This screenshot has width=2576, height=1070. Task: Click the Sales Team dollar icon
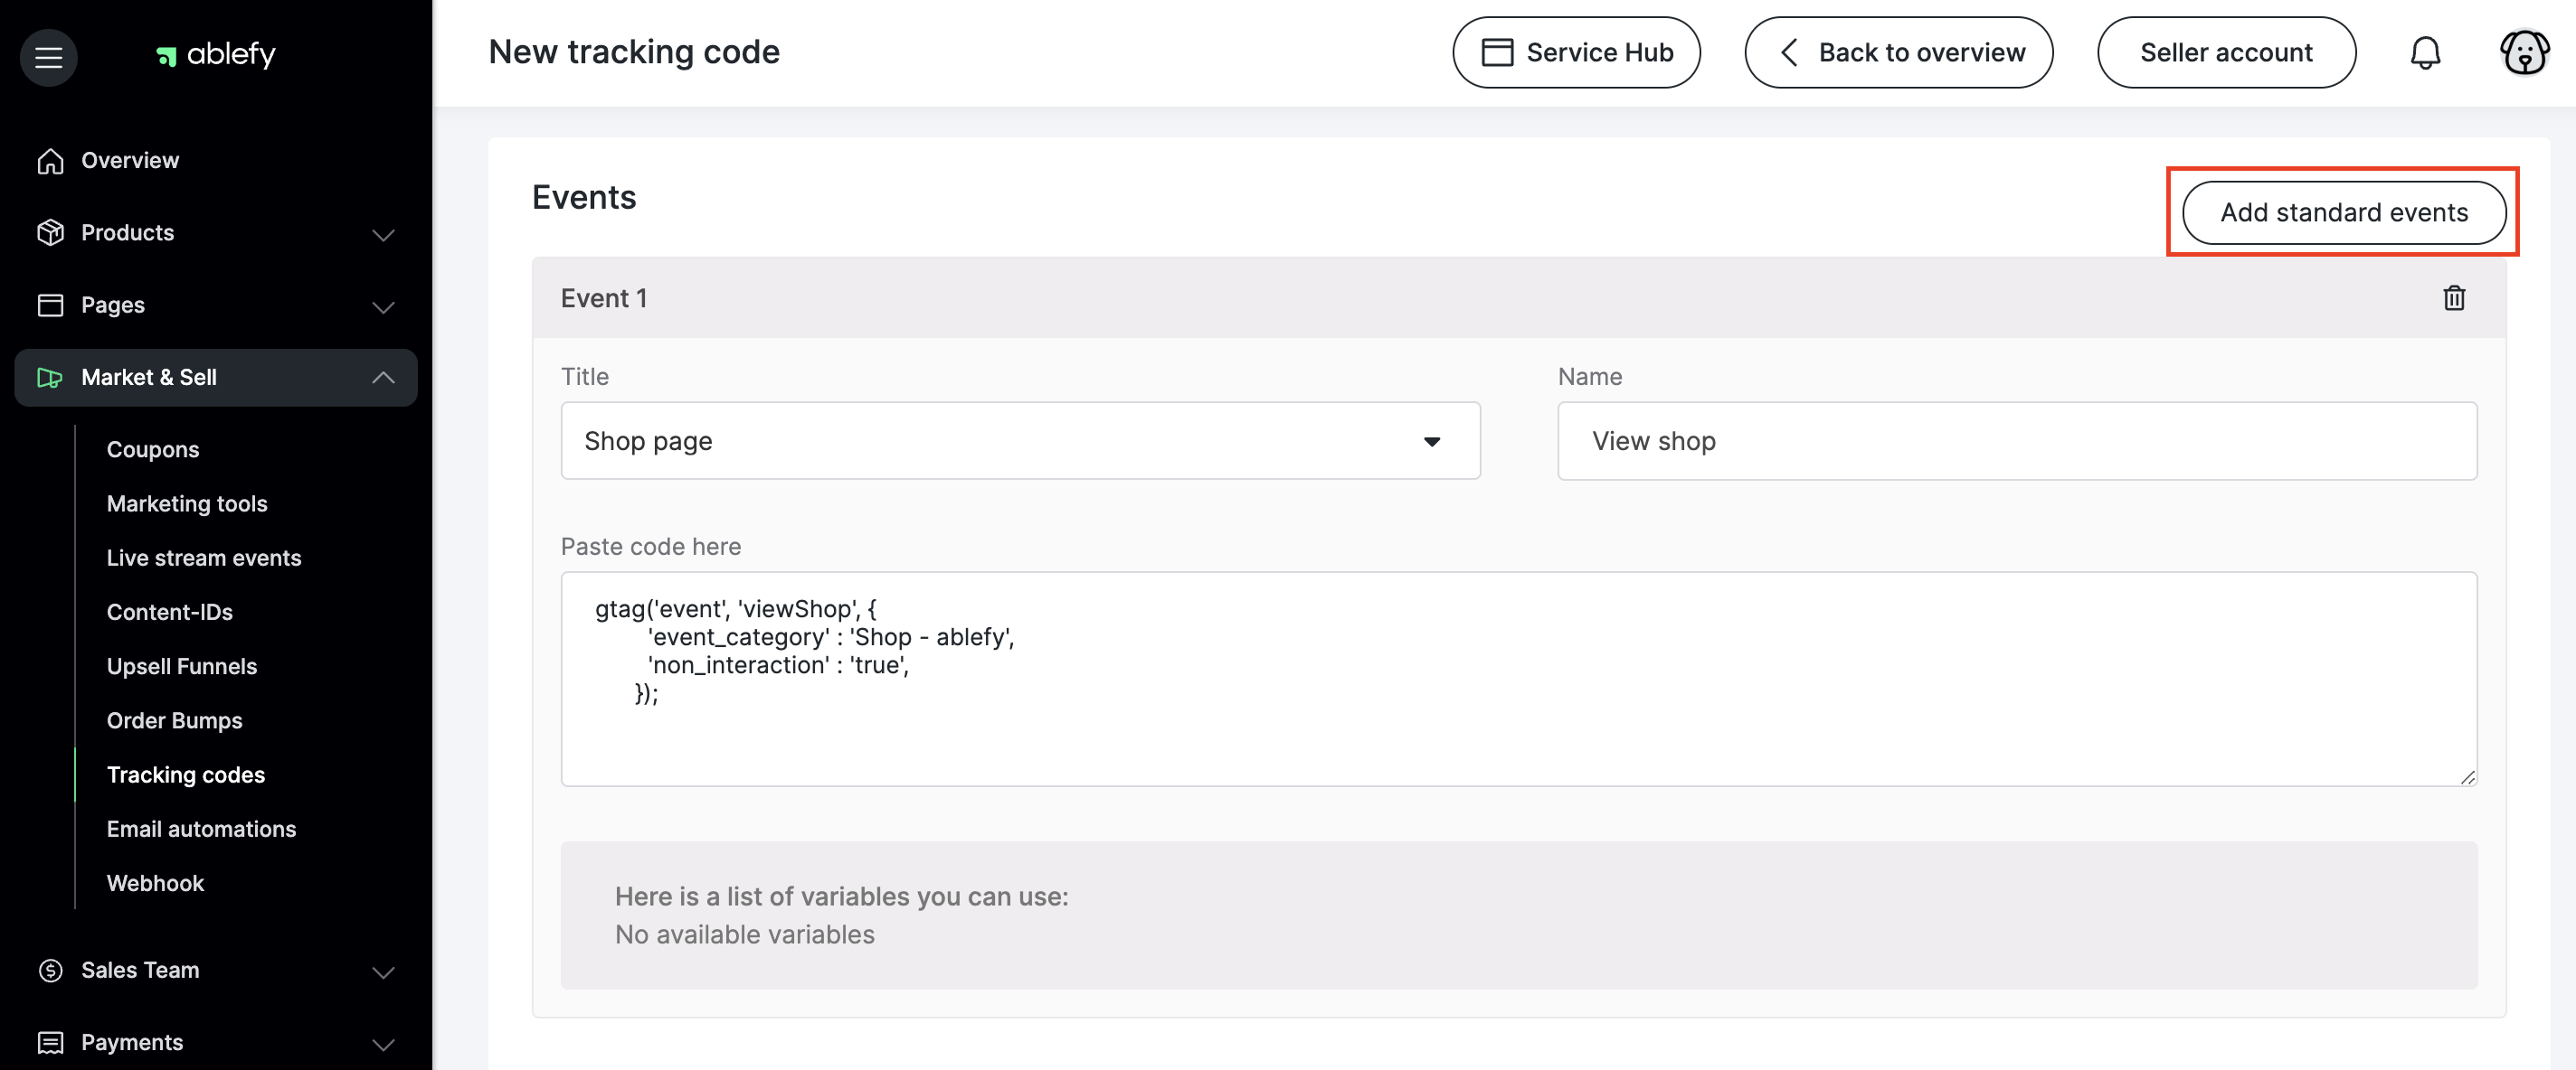tap(50, 970)
